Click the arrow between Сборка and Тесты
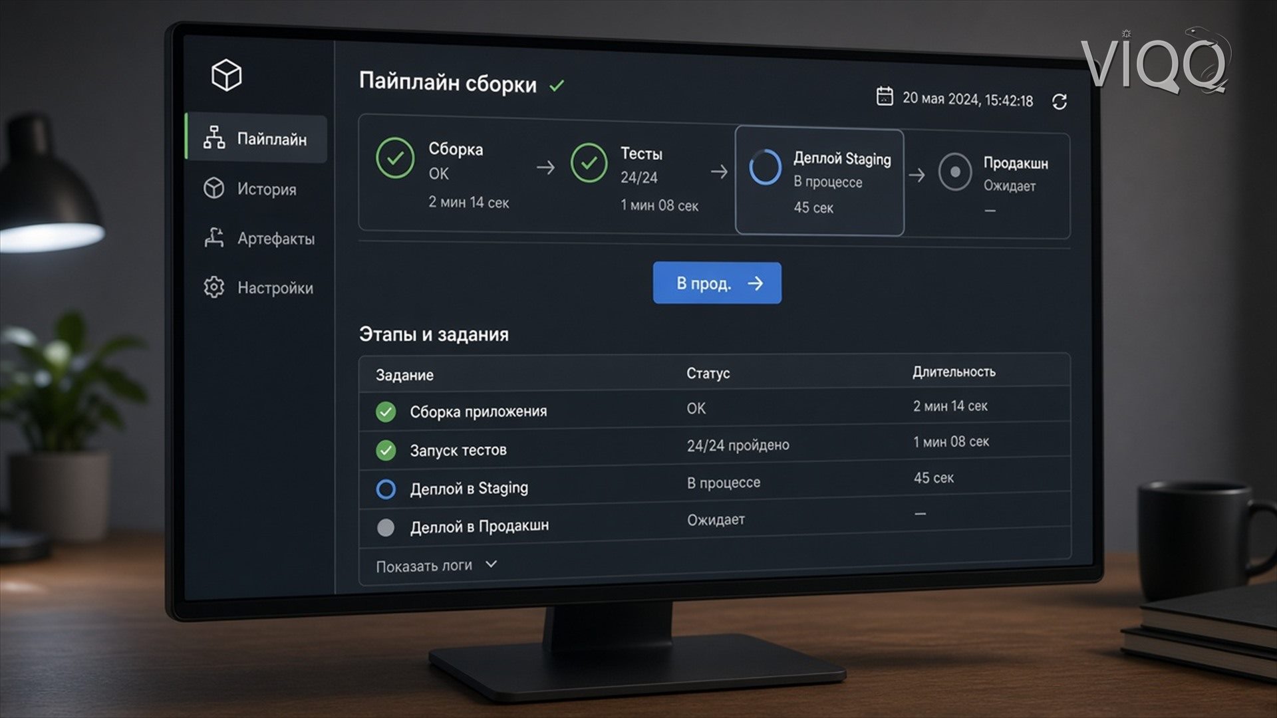The image size is (1277, 718). tap(545, 168)
